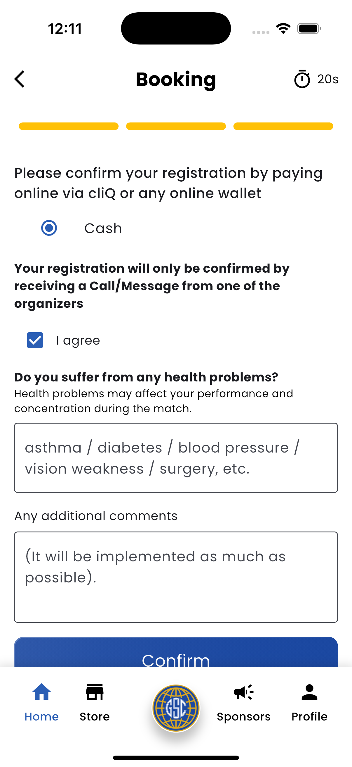352x767 pixels.
Task: Uncheck the I agree checkbox
Action: pos(35,340)
